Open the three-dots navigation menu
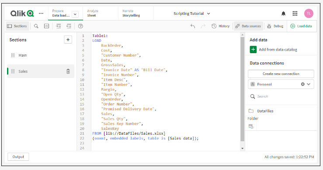 41,14
